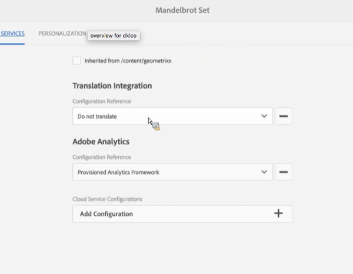Click the Adobe Analytics heading
The width and height of the screenshot is (353, 274).
pyautogui.click(x=101, y=142)
